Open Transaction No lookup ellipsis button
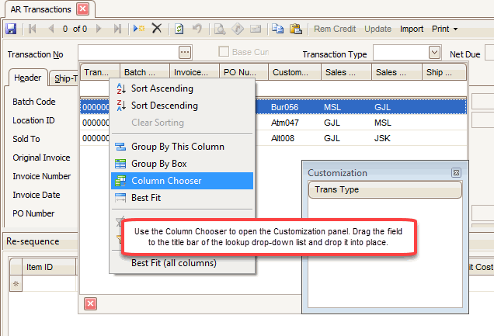 [x=184, y=52]
